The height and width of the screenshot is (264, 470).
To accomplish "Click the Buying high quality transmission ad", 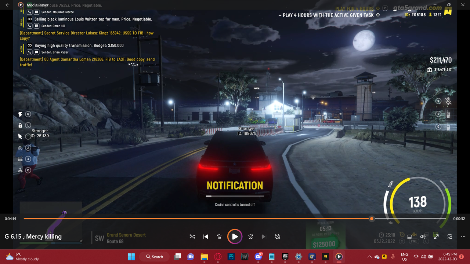I will coord(79,46).
